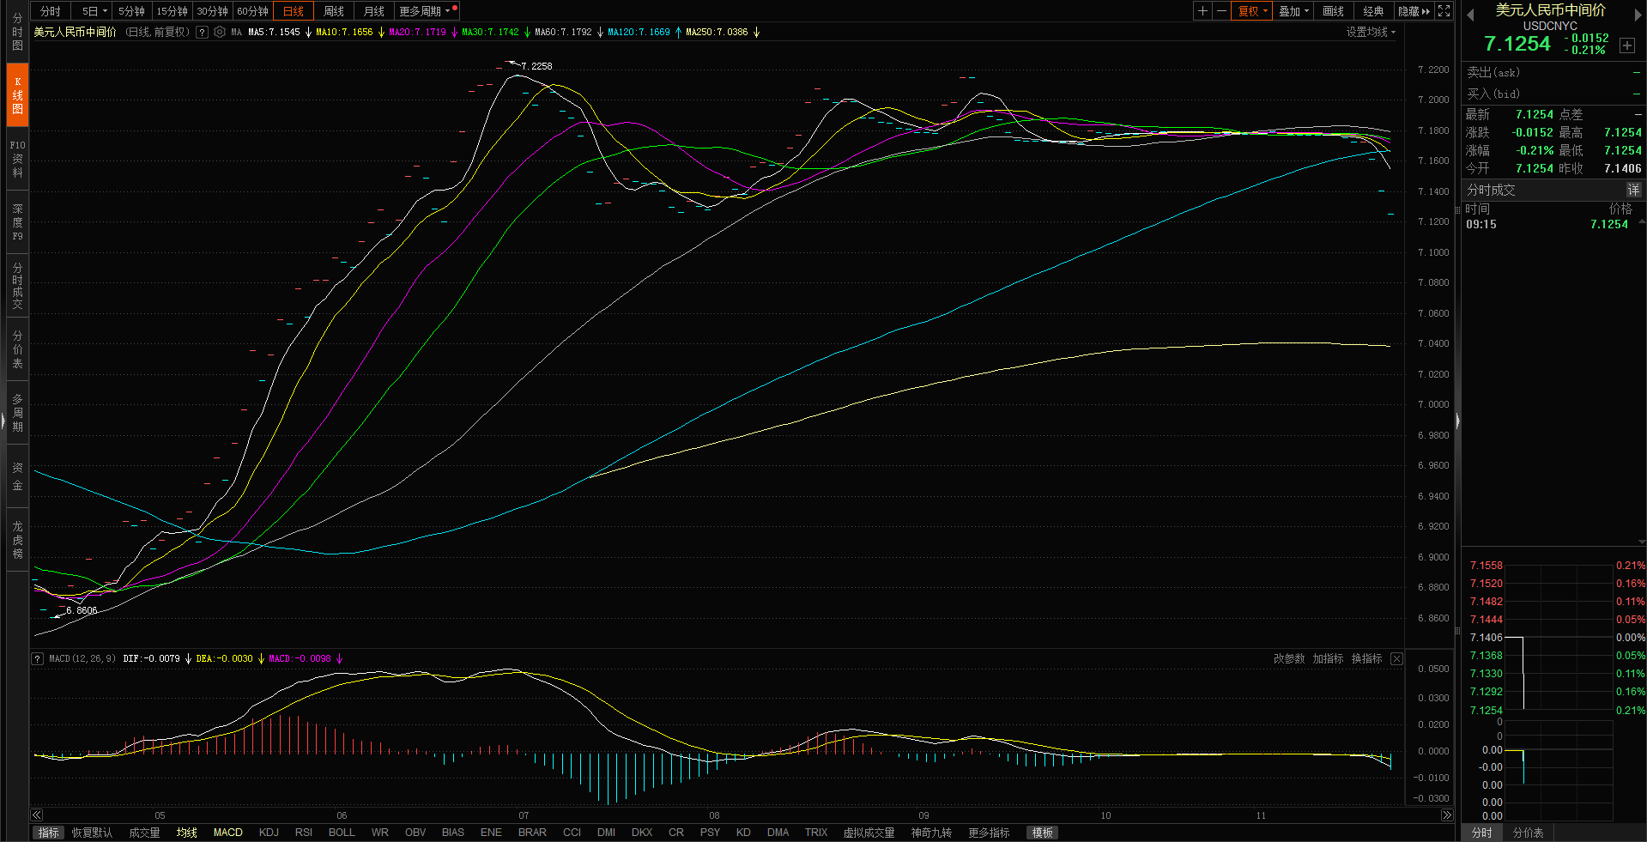Open the 画线 drawing tool
The width and height of the screenshot is (1647, 842).
(1333, 11)
